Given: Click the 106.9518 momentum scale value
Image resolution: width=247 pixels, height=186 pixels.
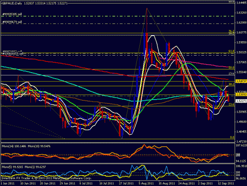Looking at the screenshot, I should (x=241, y=166).
